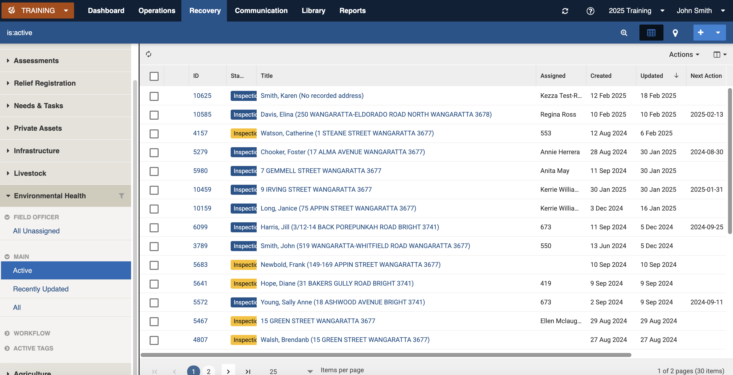
Task: Open the Davis, Elina record link
Action: pos(376,114)
